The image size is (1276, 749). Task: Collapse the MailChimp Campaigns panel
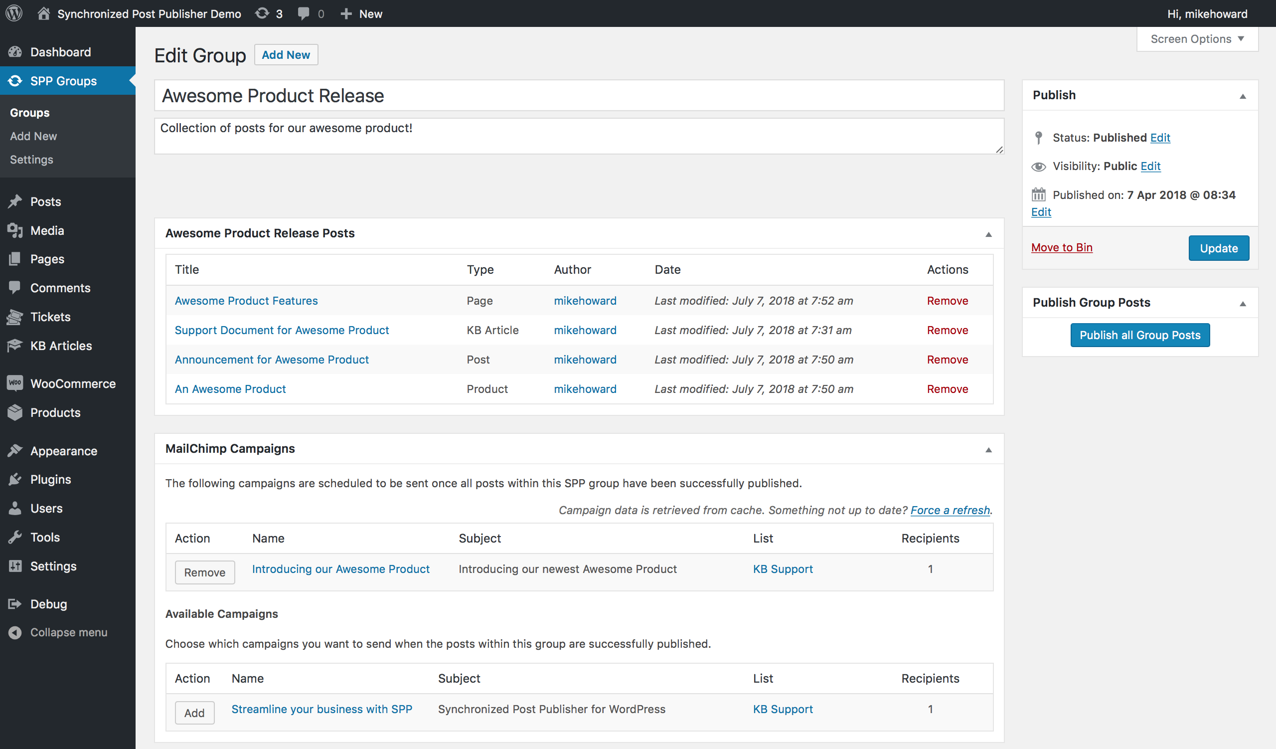988,450
